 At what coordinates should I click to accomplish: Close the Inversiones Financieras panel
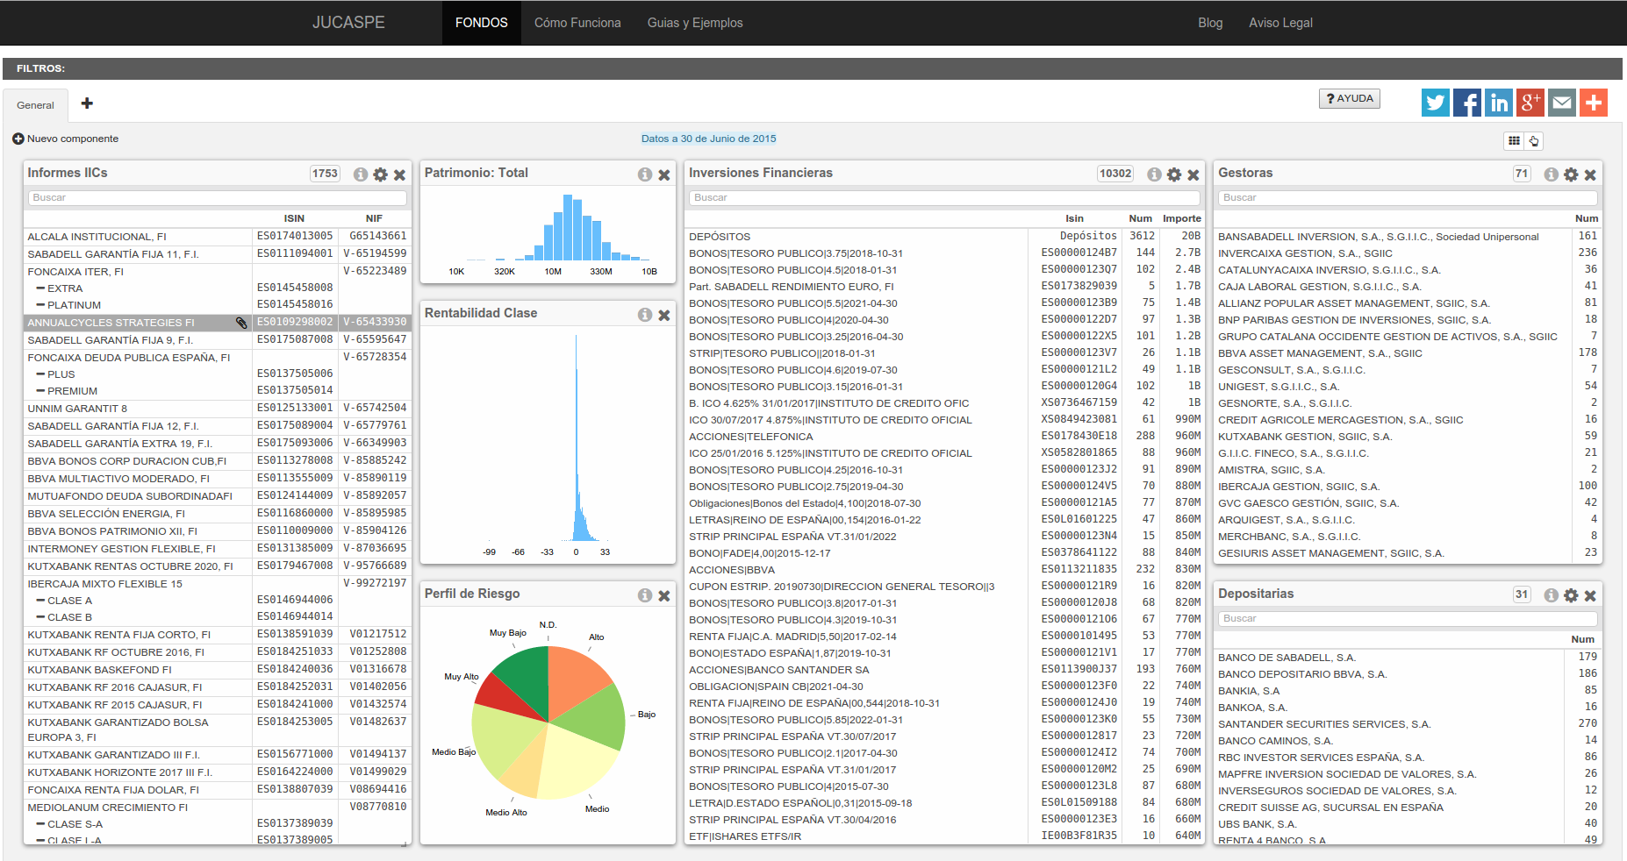(1193, 174)
